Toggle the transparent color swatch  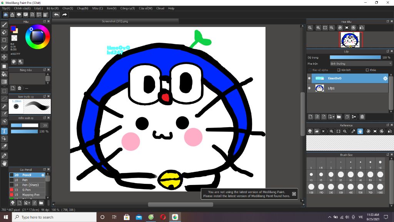click(x=14, y=38)
